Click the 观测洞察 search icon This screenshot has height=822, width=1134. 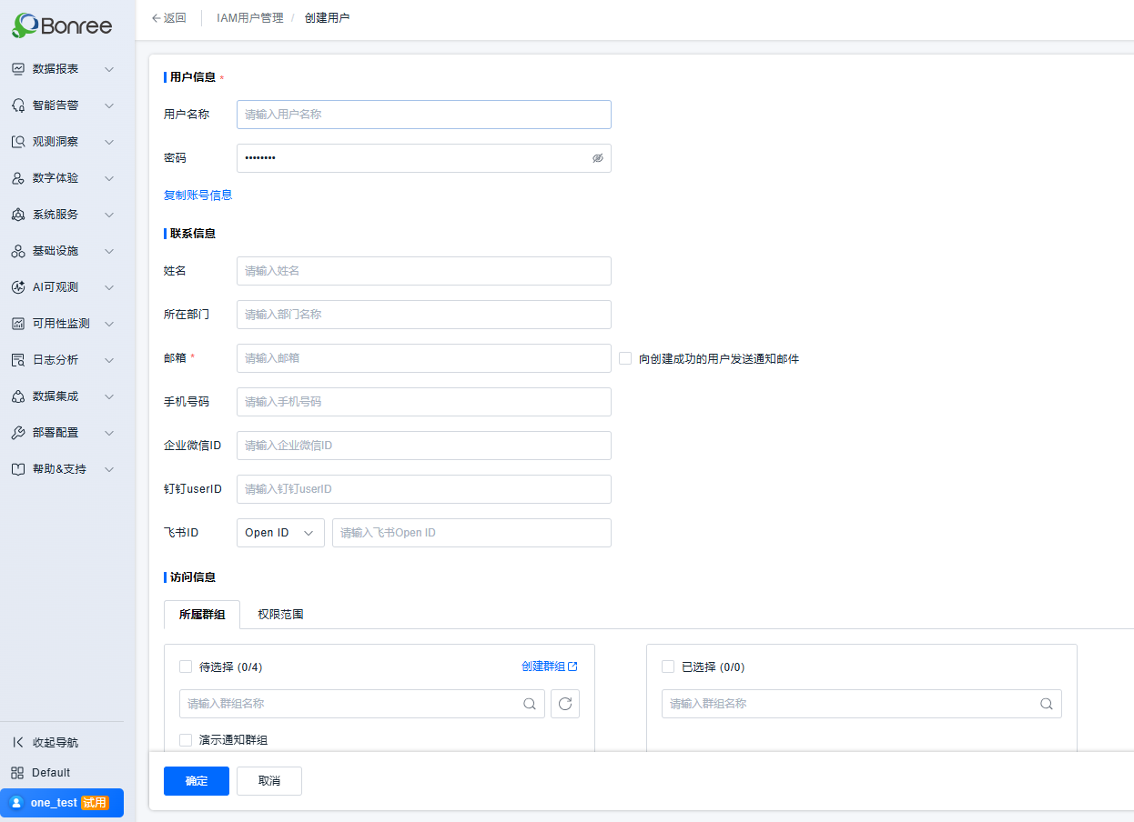pos(18,142)
